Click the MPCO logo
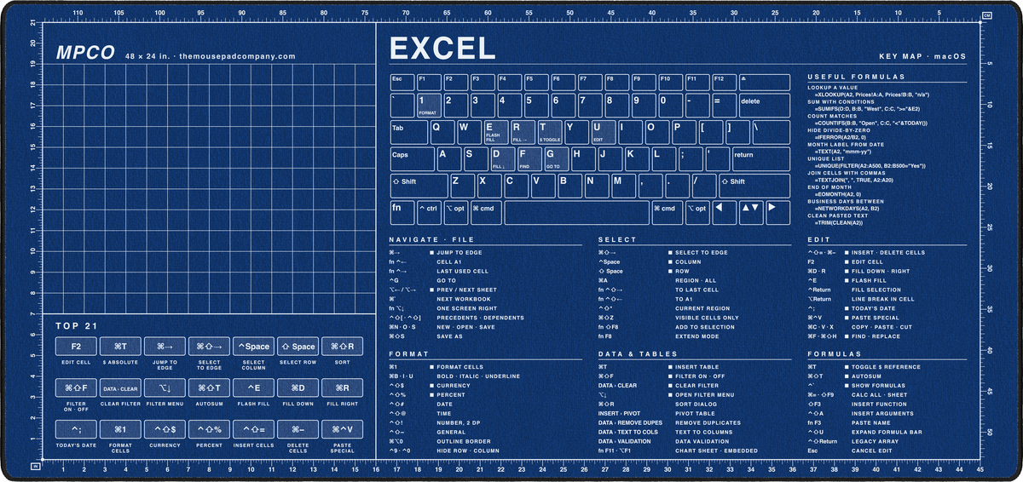The image size is (1023, 482). pos(86,53)
